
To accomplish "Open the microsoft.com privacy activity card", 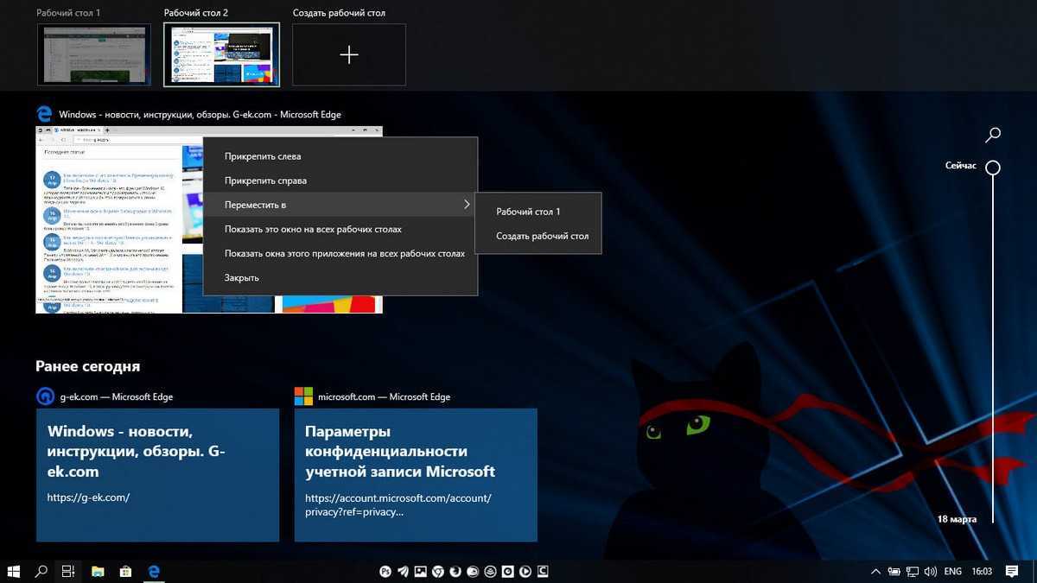I will pyautogui.click(x=416, y=475).
